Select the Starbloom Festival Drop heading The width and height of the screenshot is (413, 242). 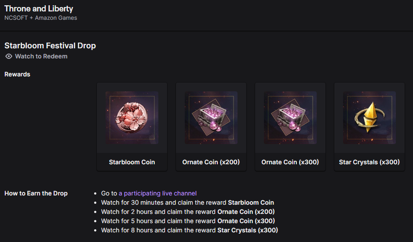click(50, 45)
